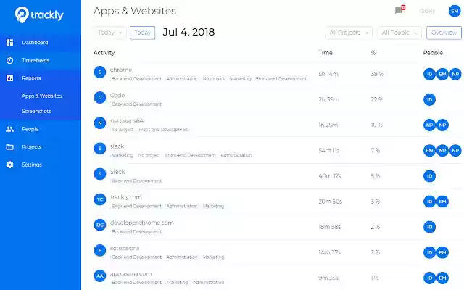Image resolution: width=464 pixels, height=290 pixels.
Task: Click the Front-end Development tag under chrome
Action: 281,79
